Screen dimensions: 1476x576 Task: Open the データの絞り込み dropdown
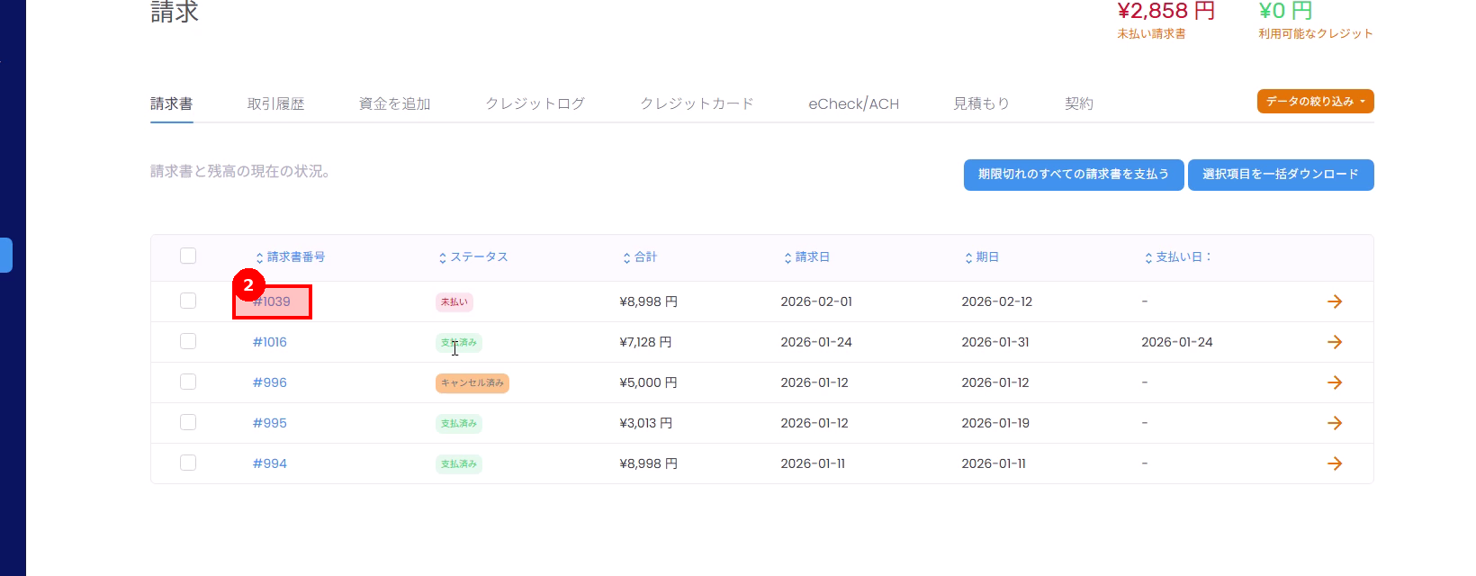tap(1315, 102)
